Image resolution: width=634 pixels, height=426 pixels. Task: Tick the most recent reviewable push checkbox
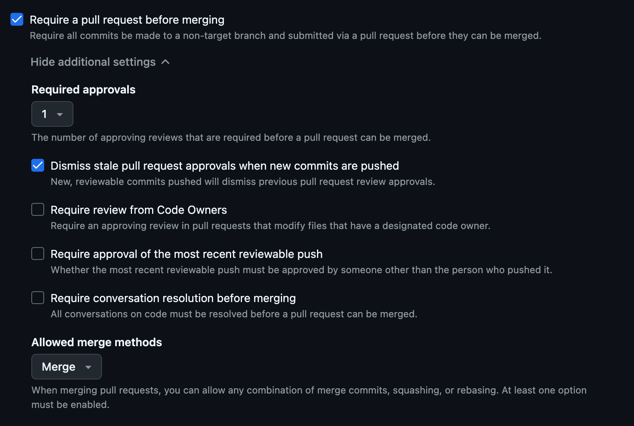tap(38, 254)
